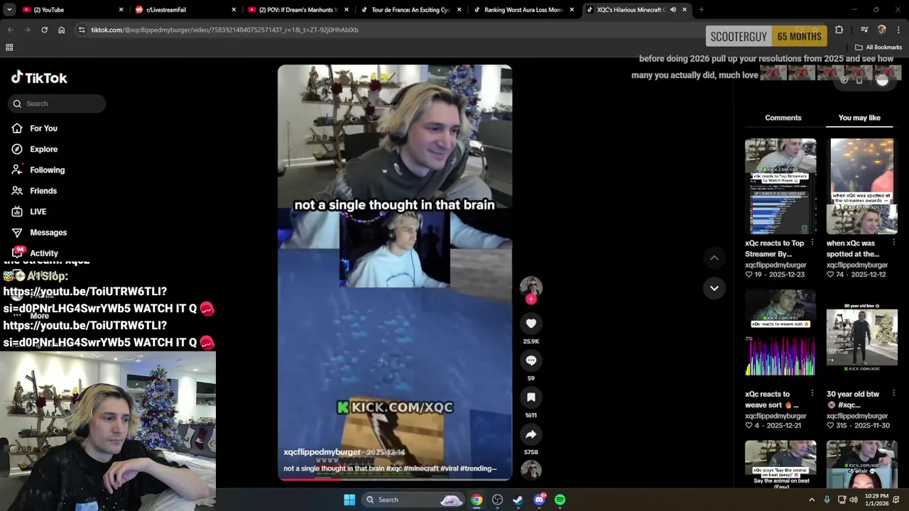The image size is (909, 511).
Task: Open '30 year old btw' video thumbnail
Action: [862, 337]
